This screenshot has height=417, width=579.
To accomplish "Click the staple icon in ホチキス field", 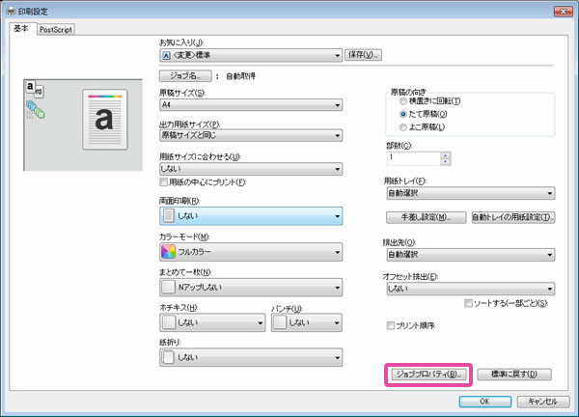I will tap(168, 323).
